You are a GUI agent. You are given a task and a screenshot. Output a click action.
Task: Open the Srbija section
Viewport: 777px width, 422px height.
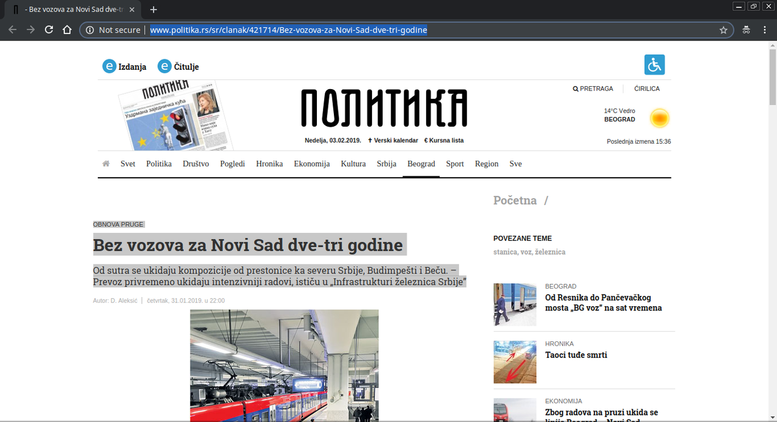pyautogui.click(x=387, y=164)
